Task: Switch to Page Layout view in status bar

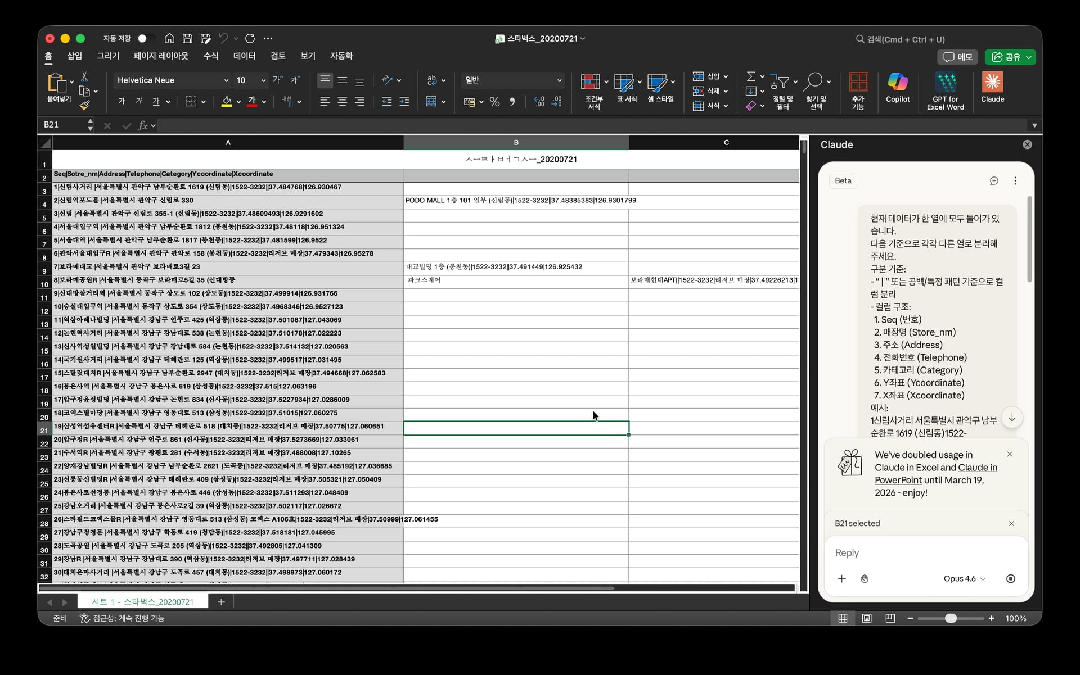Action: click(867, 618)
